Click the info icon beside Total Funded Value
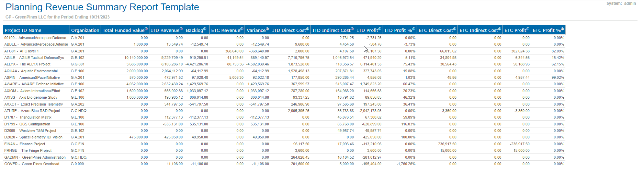Image resolution: width=643 pixels, height=172 pixels. [146, 29]
